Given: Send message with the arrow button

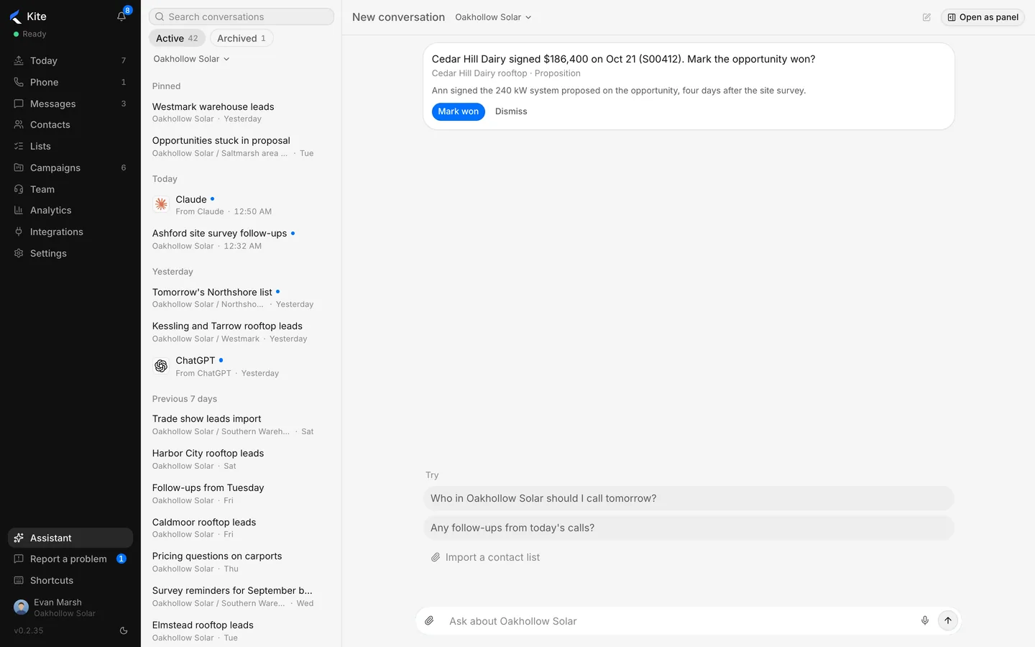Looking at the screenshot, I should [948, 620].
